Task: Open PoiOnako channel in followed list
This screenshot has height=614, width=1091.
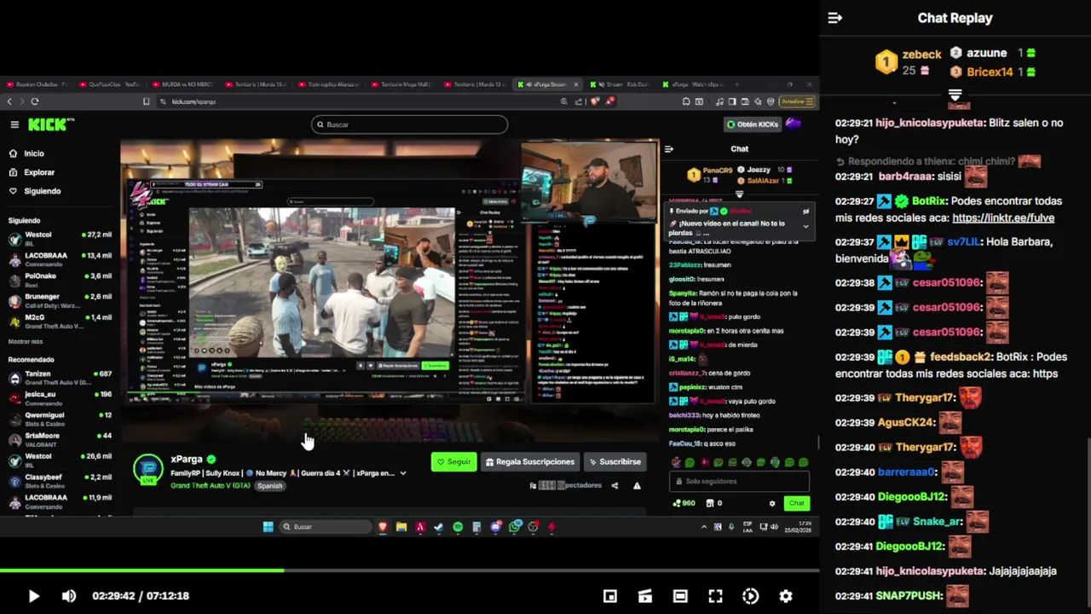Action: click(60, 280)
